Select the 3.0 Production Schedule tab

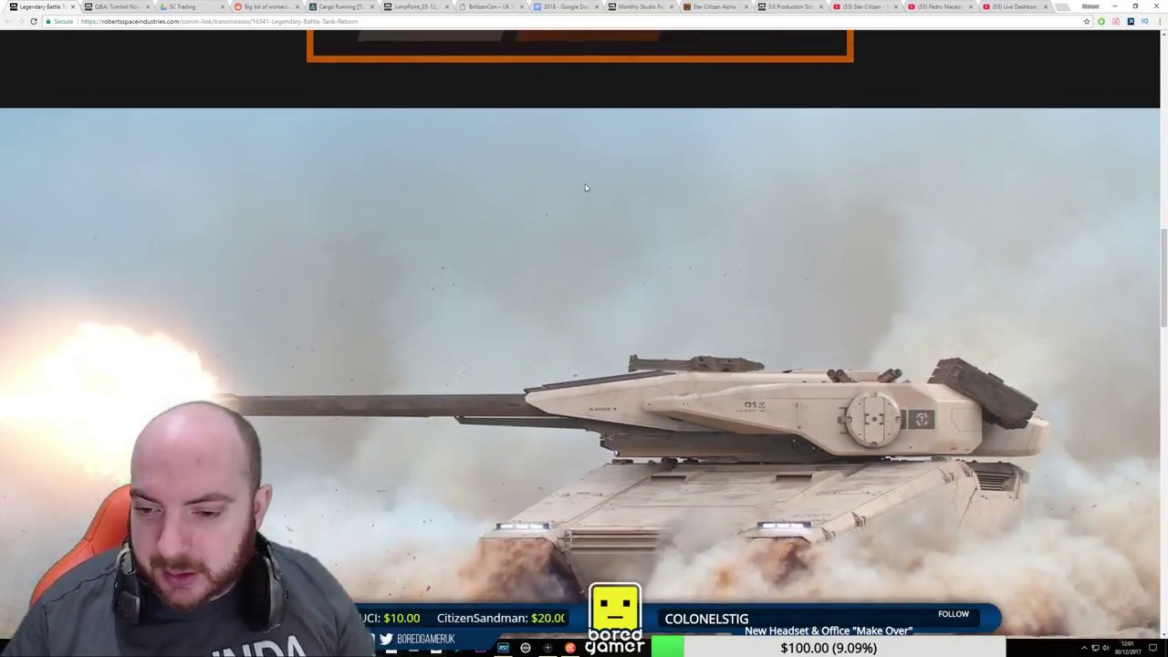[790, 6]
